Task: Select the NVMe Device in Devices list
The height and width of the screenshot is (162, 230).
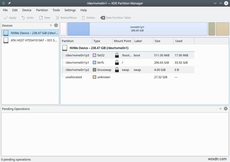Action: click(x=30, y=33)
